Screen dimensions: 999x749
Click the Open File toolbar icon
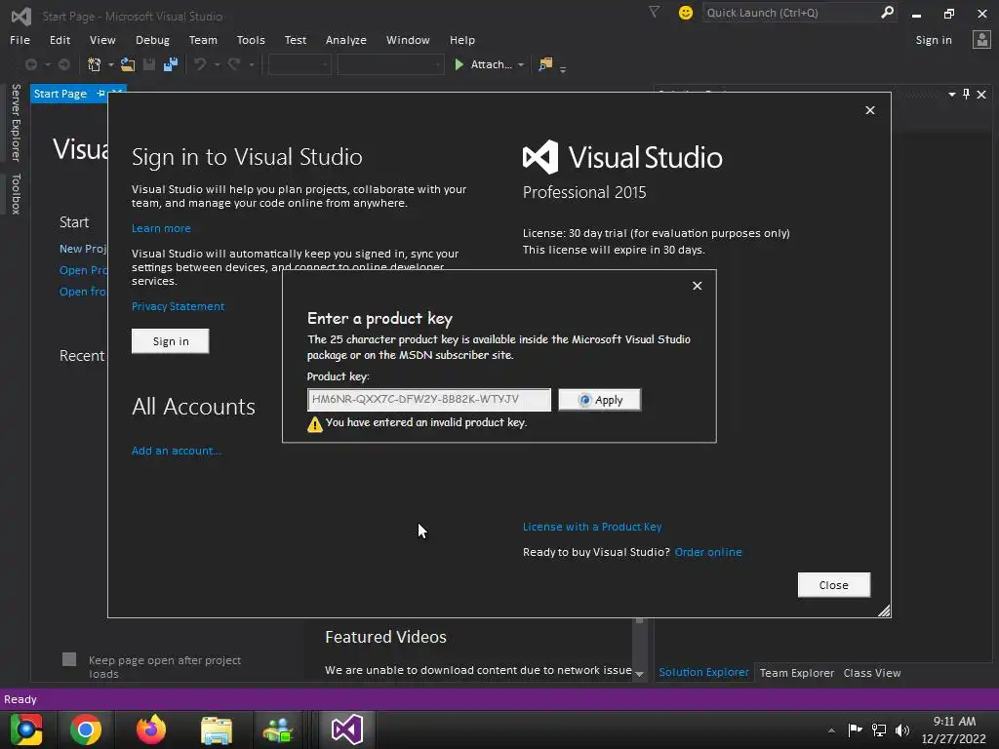coord(128,64)
